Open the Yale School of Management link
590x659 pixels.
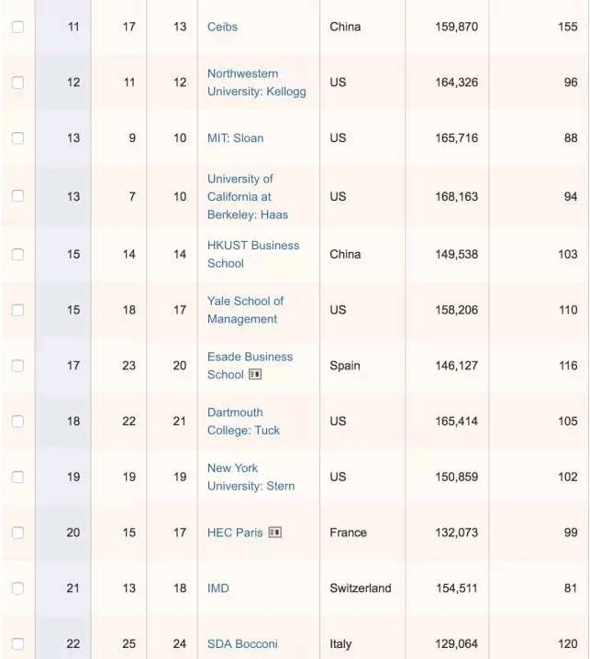click(245, 310)
